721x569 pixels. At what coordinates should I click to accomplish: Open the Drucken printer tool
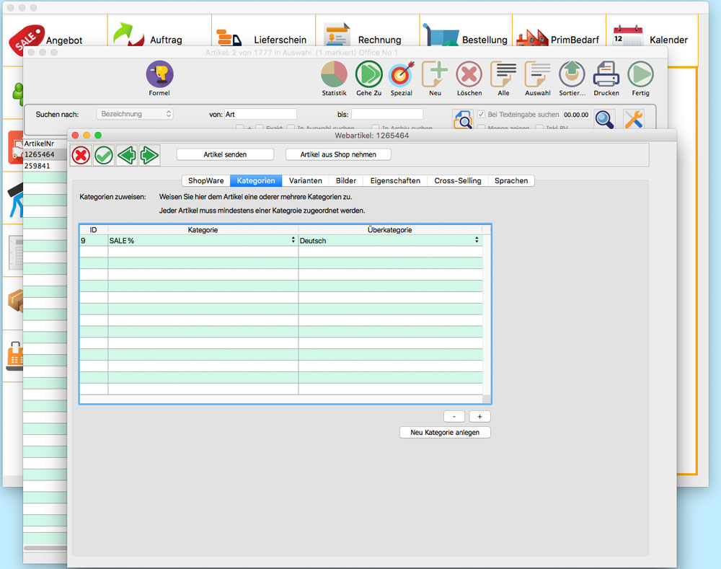pyautogui.click(x=606, y=74)
